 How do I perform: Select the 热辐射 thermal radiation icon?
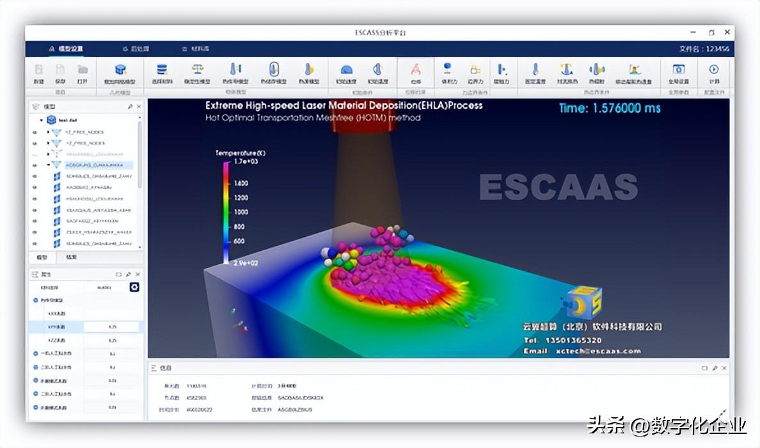coord(597,70)
